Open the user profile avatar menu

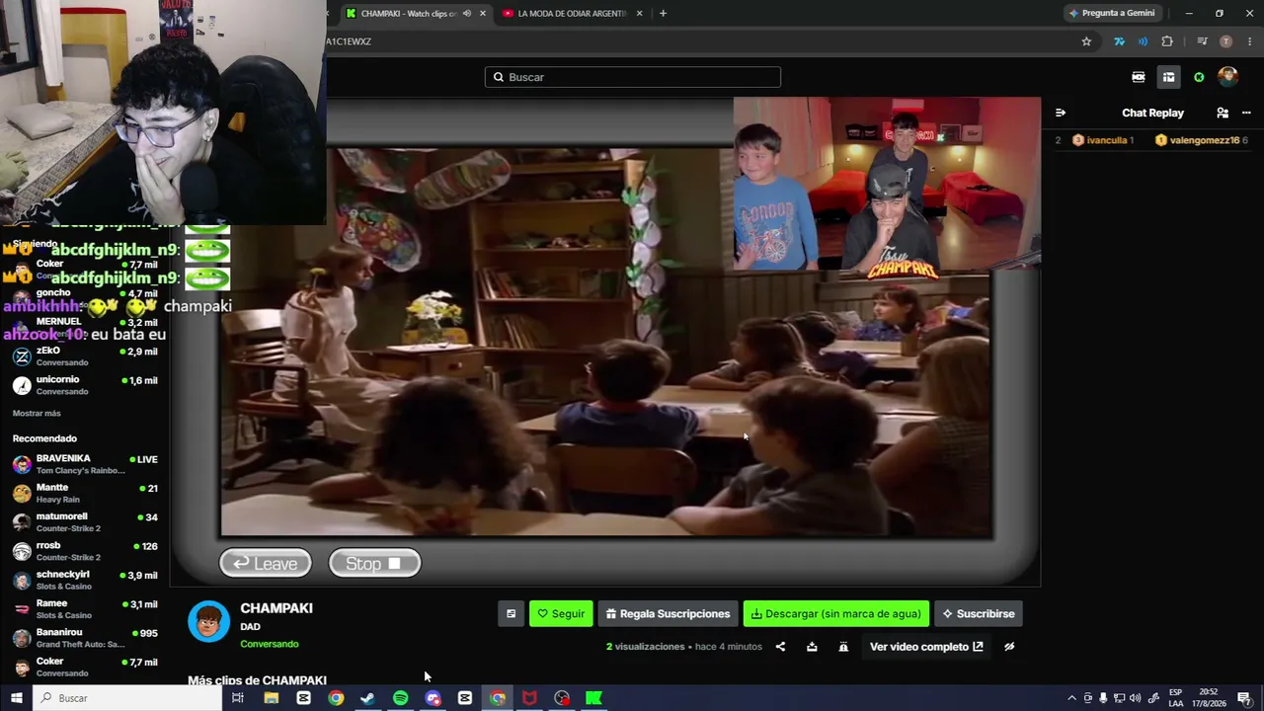[x=1227, y=77]
